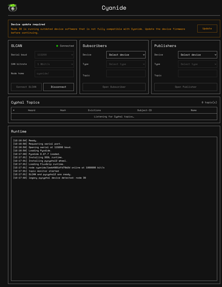
Task: Click the log line 'Requesting serial port.'
Action: tap(37, 144)
